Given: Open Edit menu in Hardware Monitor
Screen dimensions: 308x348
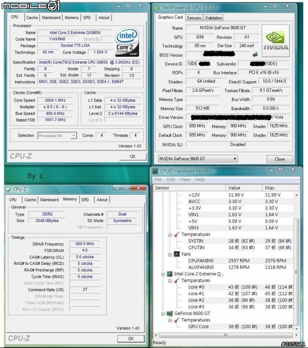Looking at the screenshot, I should [171, 180].
